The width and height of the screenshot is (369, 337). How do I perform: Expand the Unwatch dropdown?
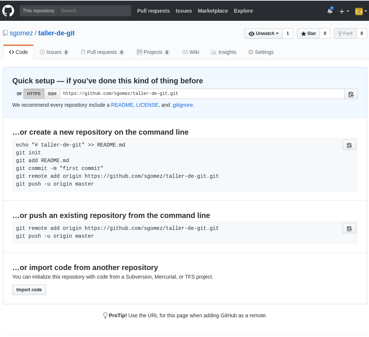(263, 33)
